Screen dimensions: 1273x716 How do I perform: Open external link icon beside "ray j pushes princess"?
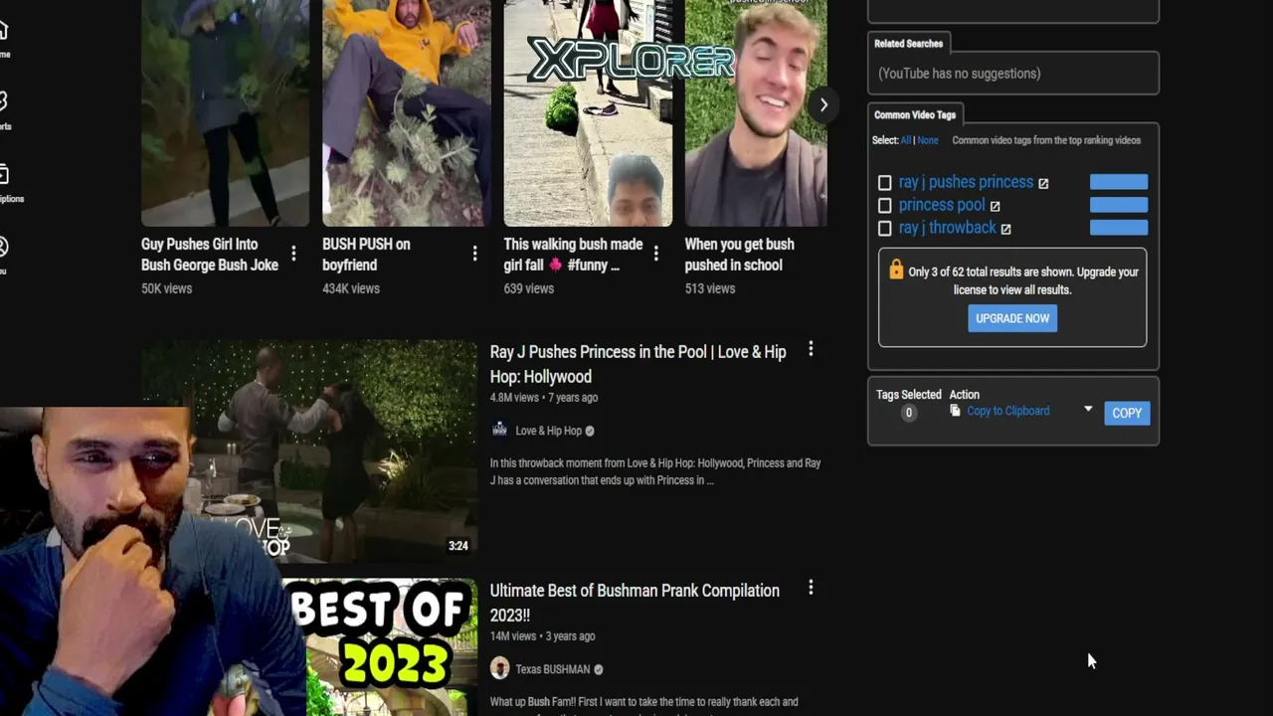[x=1043, y=183]
